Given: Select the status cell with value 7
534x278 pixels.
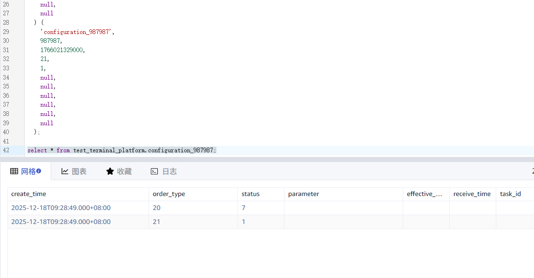Looking at the screenshot, I should 244,208.
